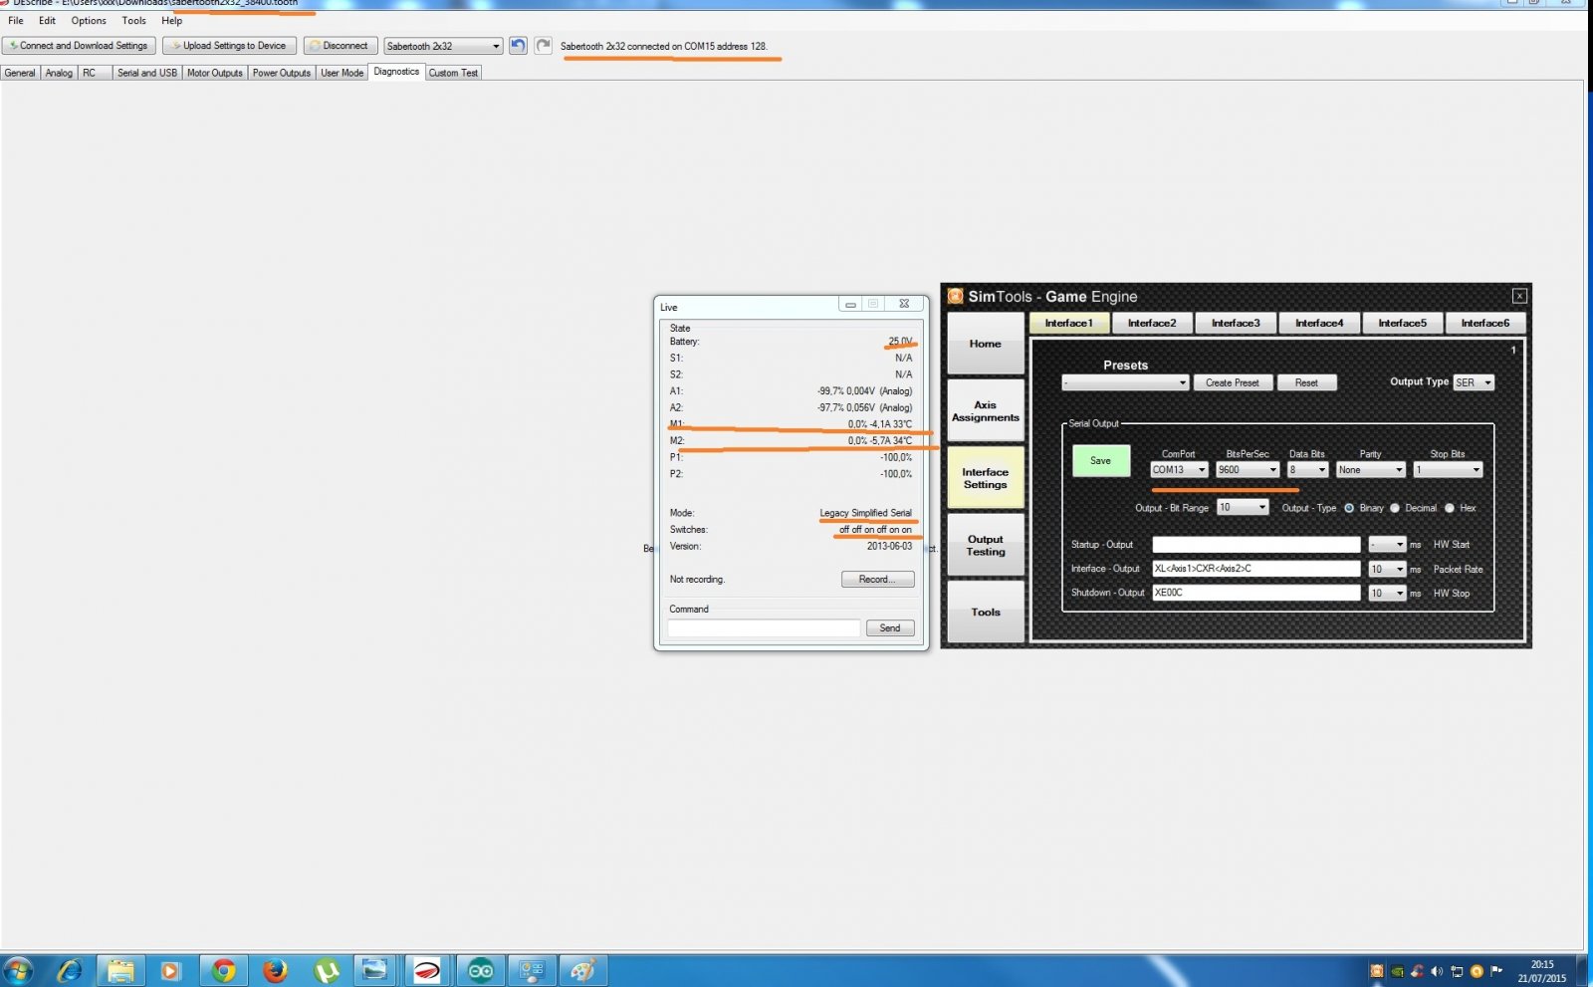Click Record button in Live window
1593x987 pixels.
877,579
